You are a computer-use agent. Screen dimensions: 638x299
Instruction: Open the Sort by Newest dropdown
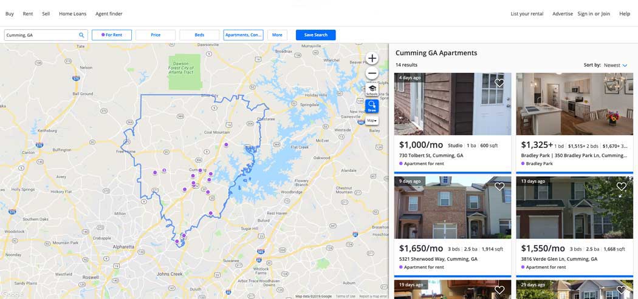616,65
